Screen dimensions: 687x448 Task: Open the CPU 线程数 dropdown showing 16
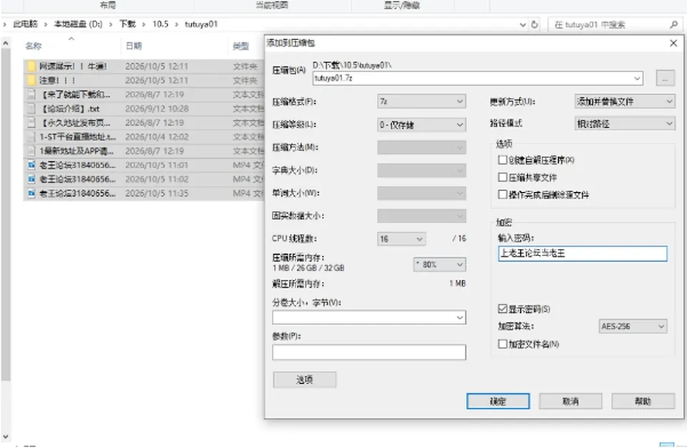(401, 239)
